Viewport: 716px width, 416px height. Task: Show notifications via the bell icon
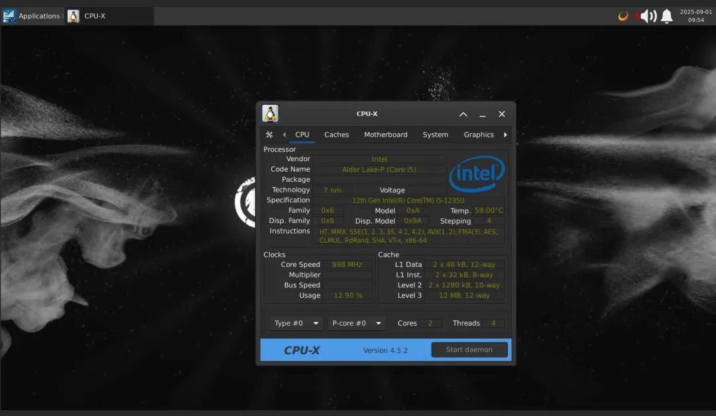(x=667, y=16)
